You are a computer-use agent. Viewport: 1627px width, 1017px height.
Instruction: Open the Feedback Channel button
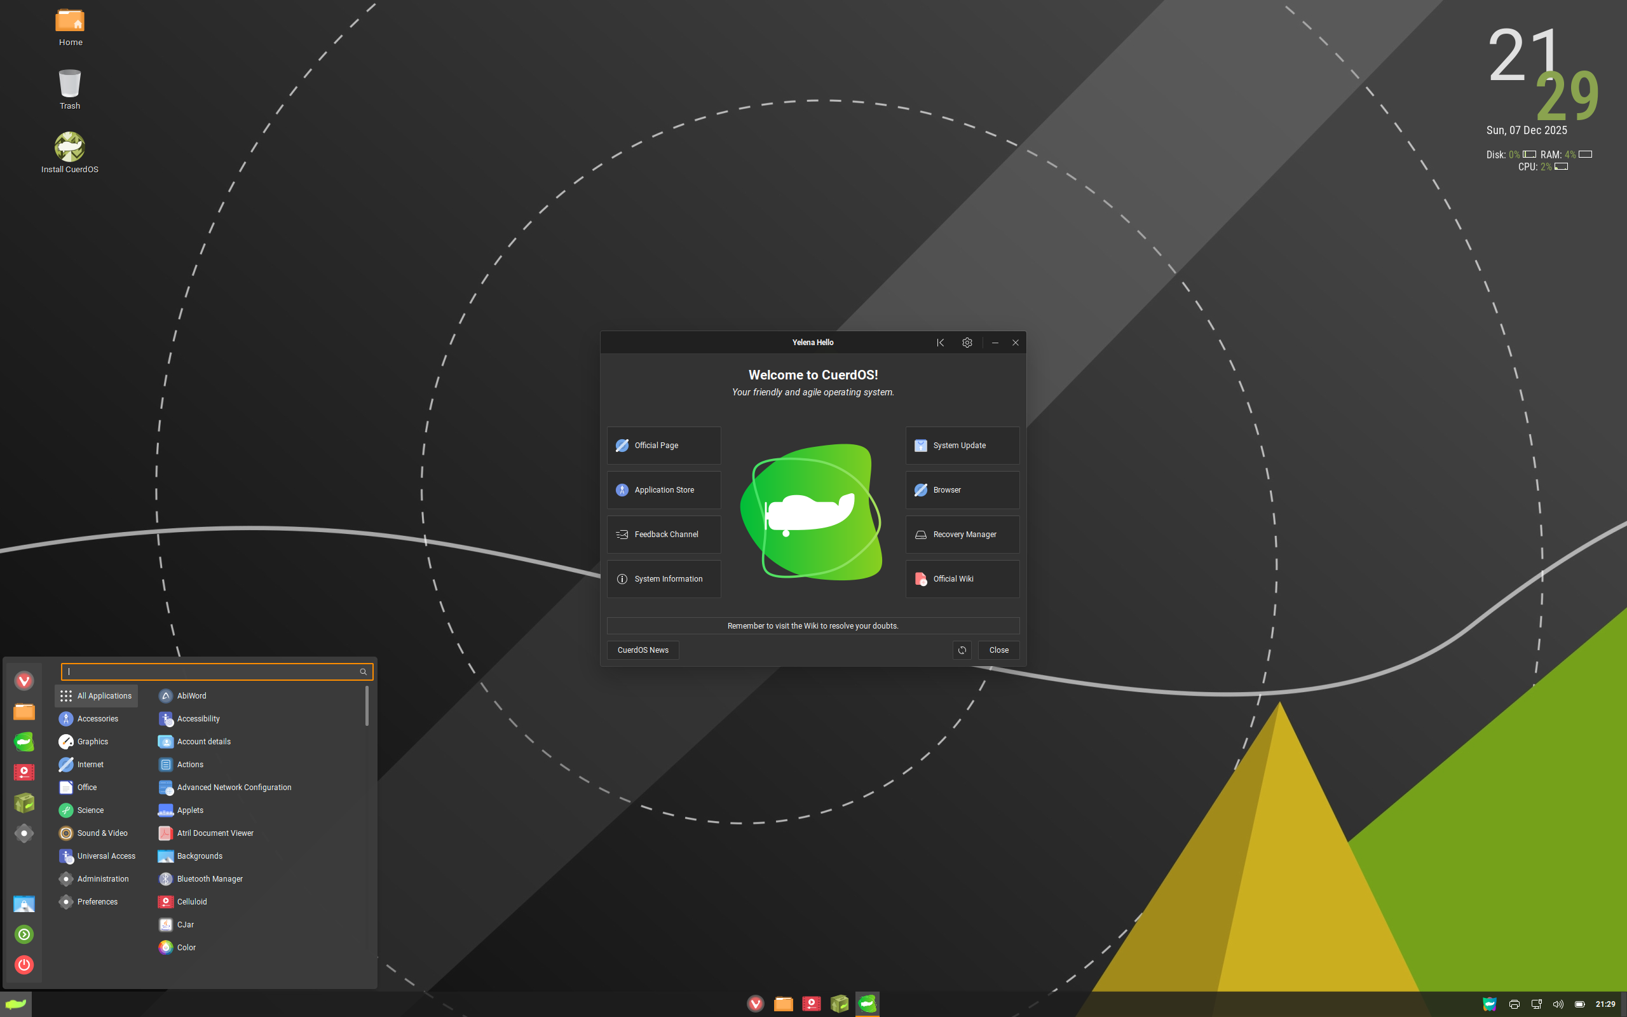(664, 534)
